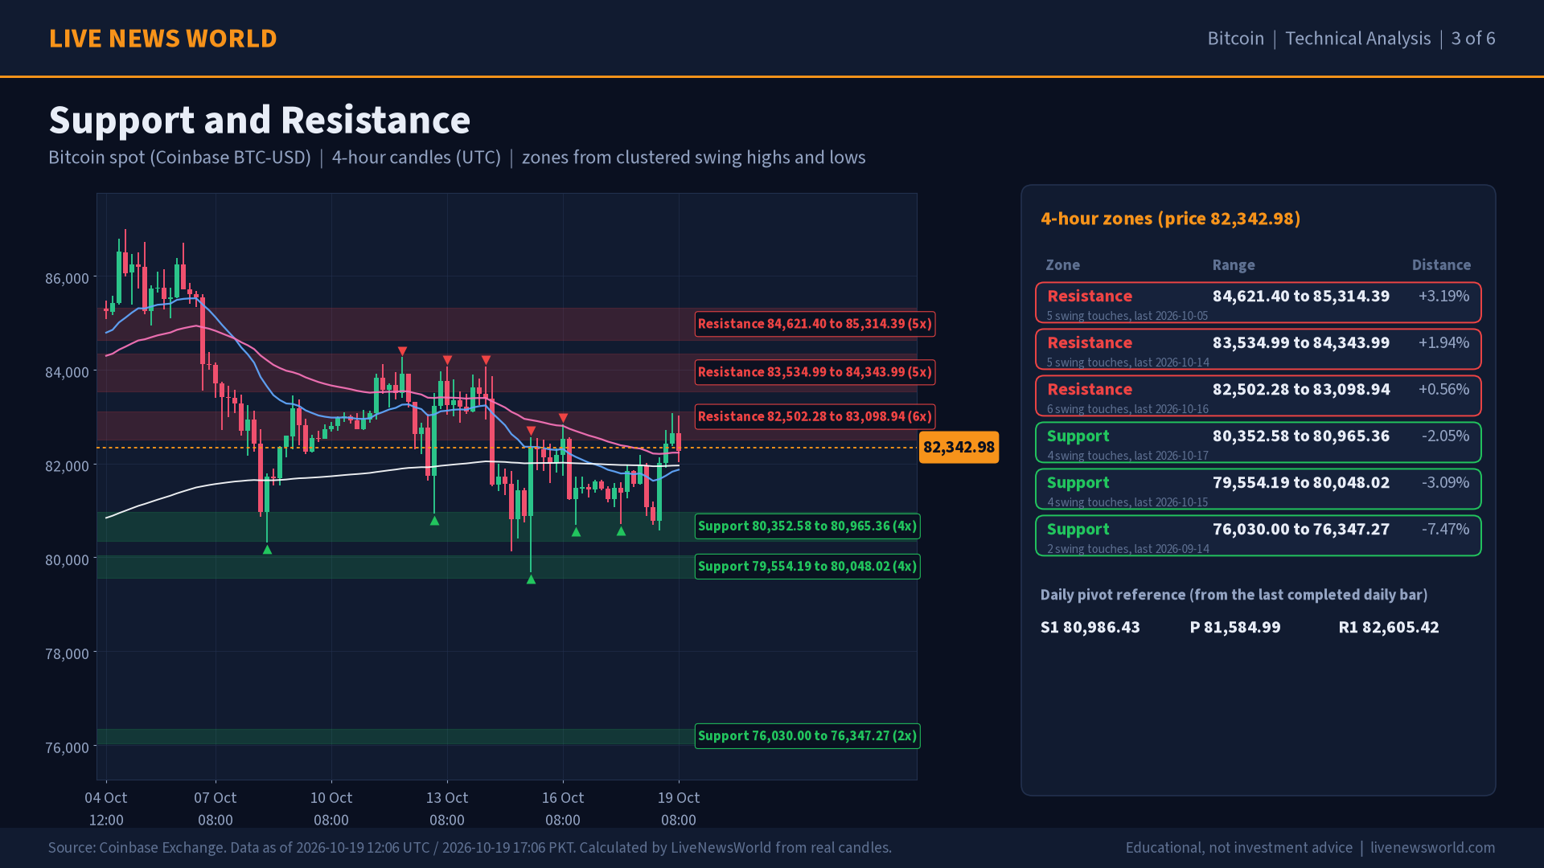The image size is (1544, 868).
Task: Click the Distance column header
Action: tap(1441, 264)
